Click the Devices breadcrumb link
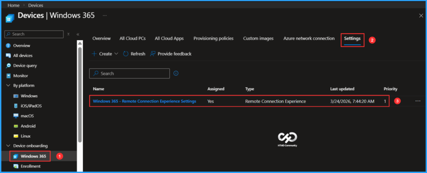Viewport: 427px width, 173px height. pos(36,5)
